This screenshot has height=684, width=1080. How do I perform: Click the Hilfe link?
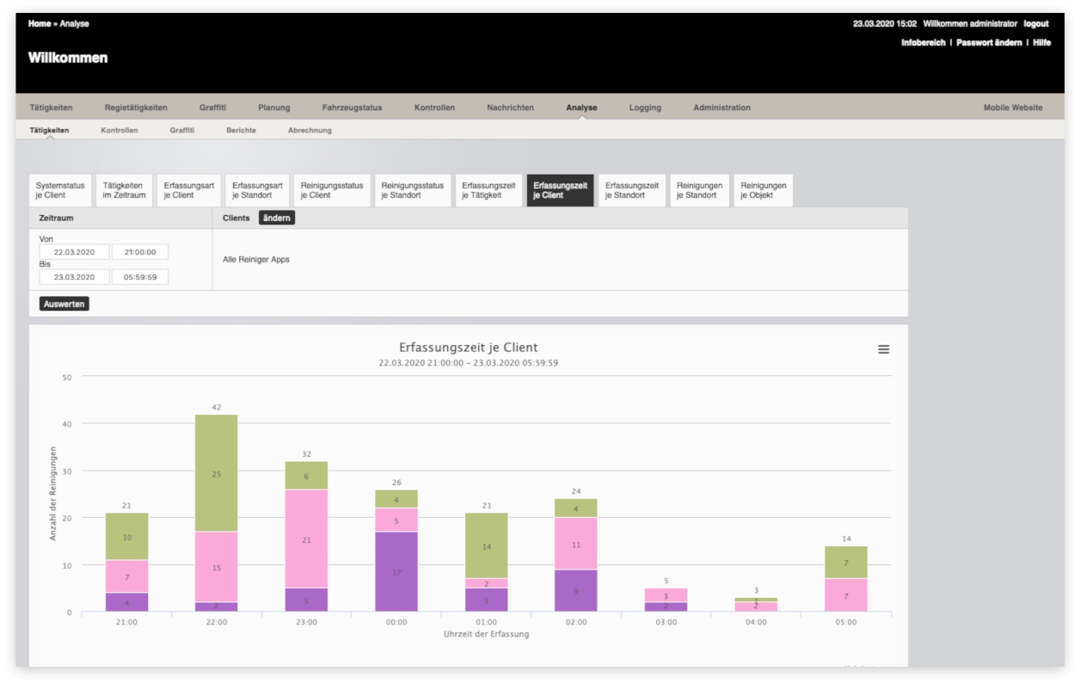point(1041,43)
